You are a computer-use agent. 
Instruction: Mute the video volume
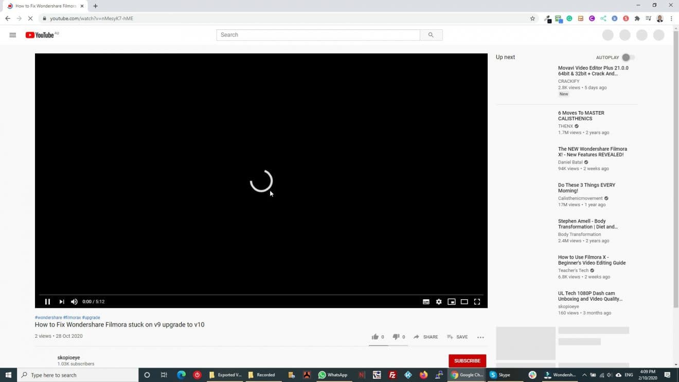point(74,302)
